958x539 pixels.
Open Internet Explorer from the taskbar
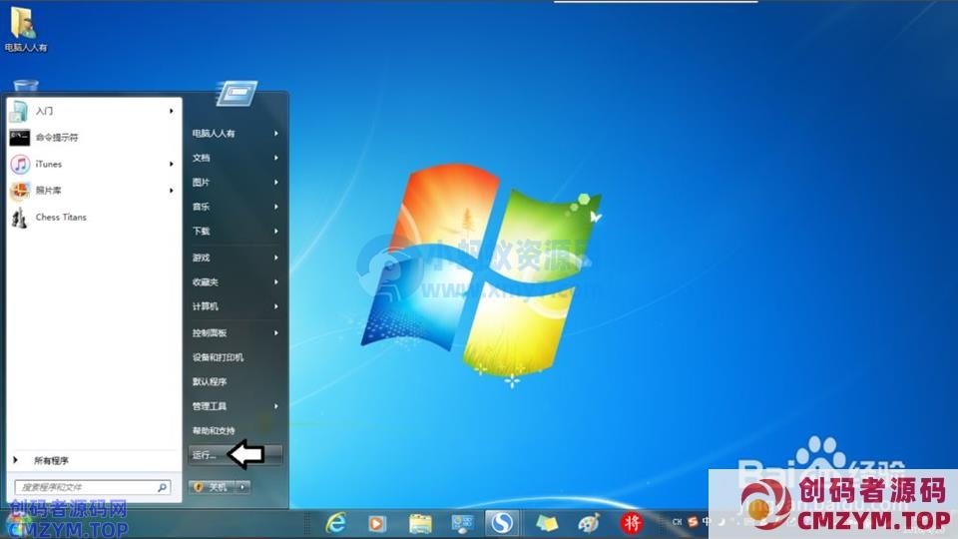pyautogui.click(x=337, y=522)
